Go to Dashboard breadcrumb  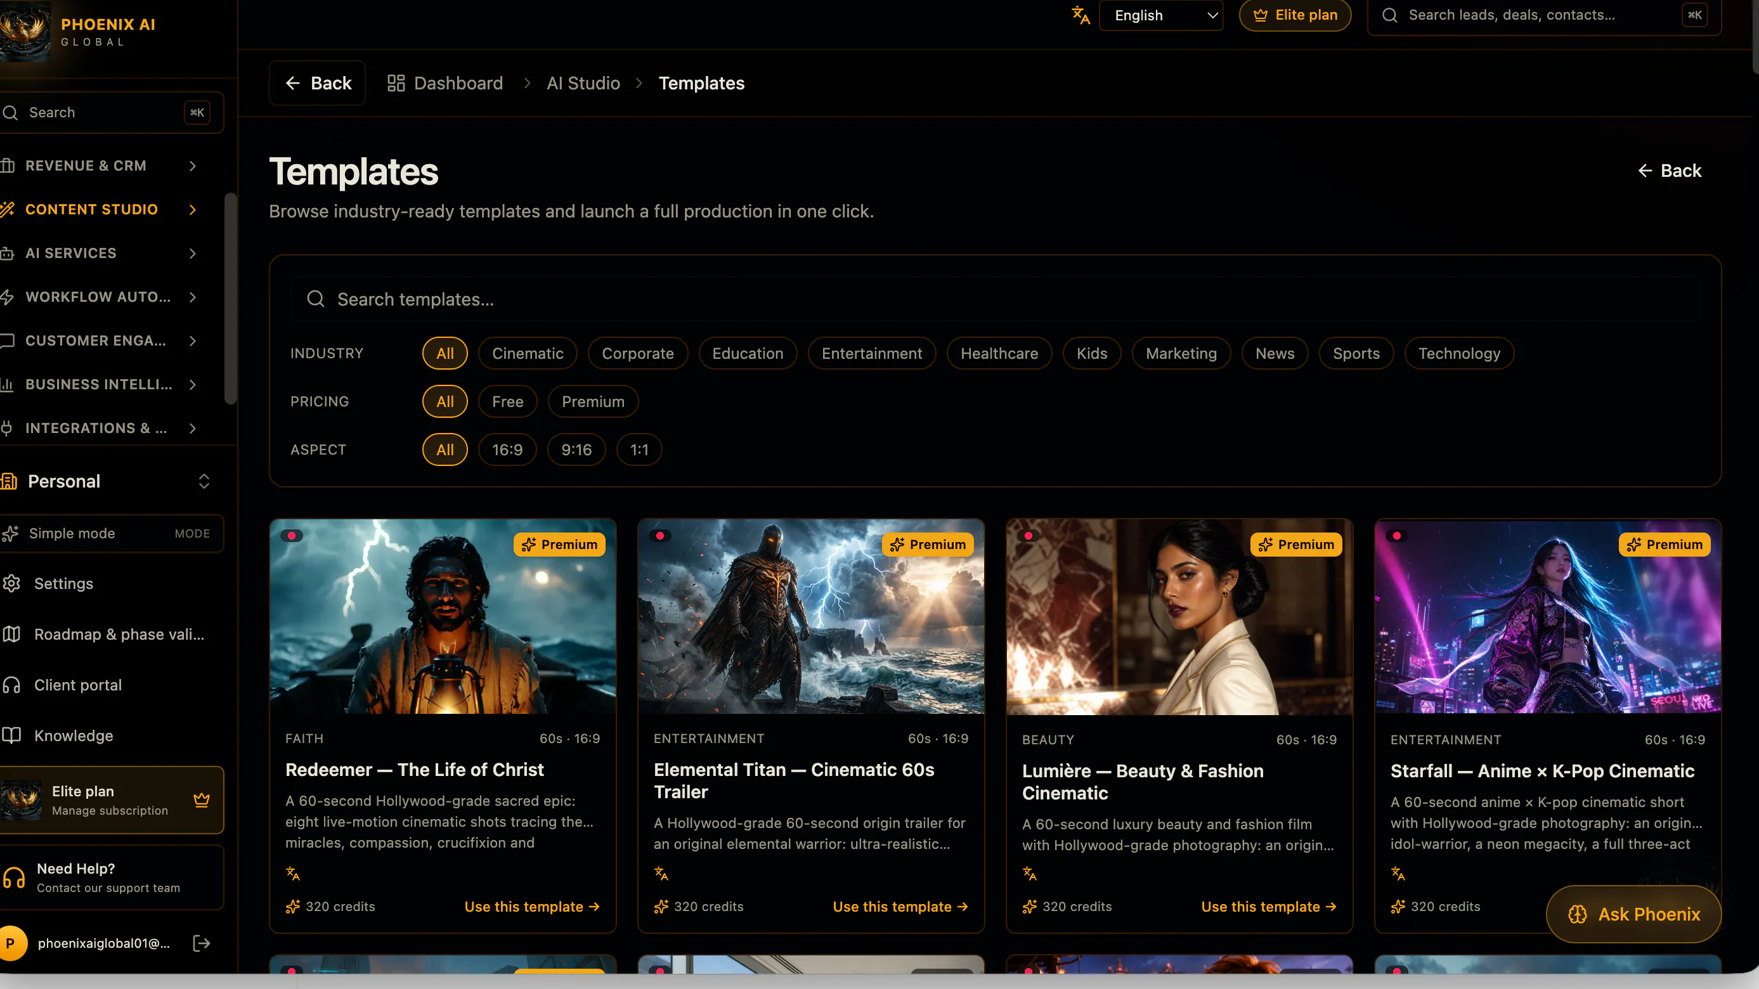(x=445, y=83)
